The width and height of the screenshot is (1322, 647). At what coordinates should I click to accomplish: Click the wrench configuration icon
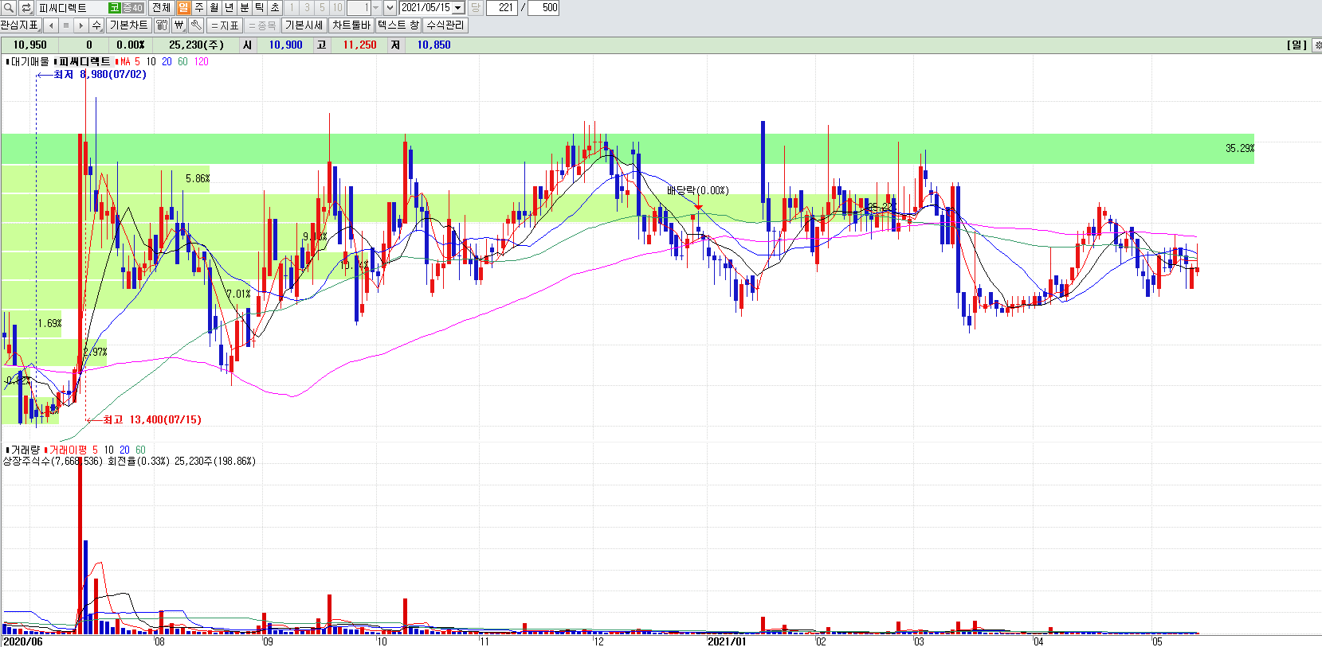pyautogui.click(x=196, y=25)
